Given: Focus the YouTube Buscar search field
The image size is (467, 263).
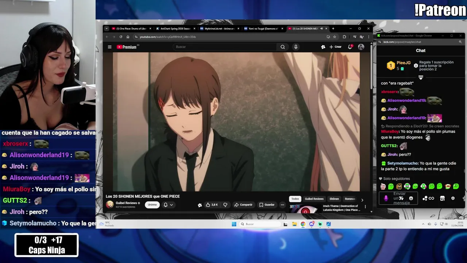Looking at the screenshot, I should click(225, 47).
